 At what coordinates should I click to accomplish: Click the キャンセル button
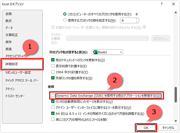click(x=168, y=128)
